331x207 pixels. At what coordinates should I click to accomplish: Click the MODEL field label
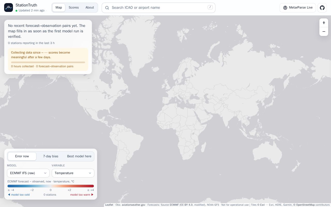click(12, 166)
